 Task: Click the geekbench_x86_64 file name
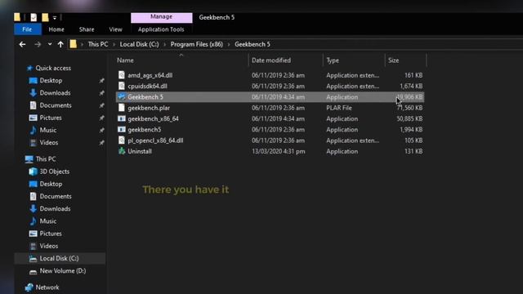[153, 118]
